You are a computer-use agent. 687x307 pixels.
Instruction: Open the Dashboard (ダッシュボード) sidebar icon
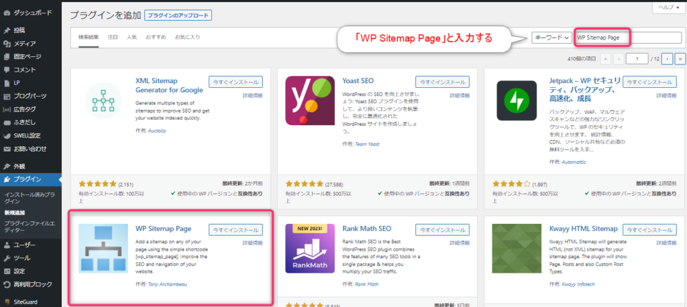pos(7,13)
